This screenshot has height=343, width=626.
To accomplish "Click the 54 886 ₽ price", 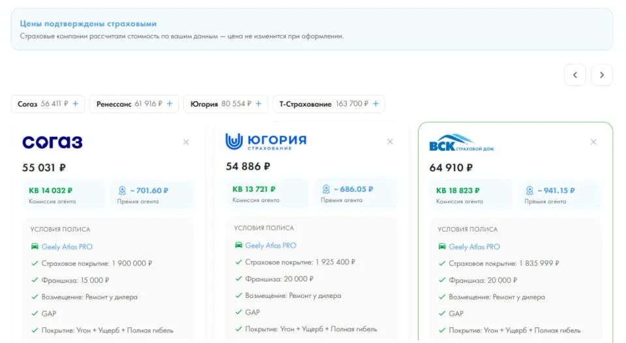I will 248,166.
